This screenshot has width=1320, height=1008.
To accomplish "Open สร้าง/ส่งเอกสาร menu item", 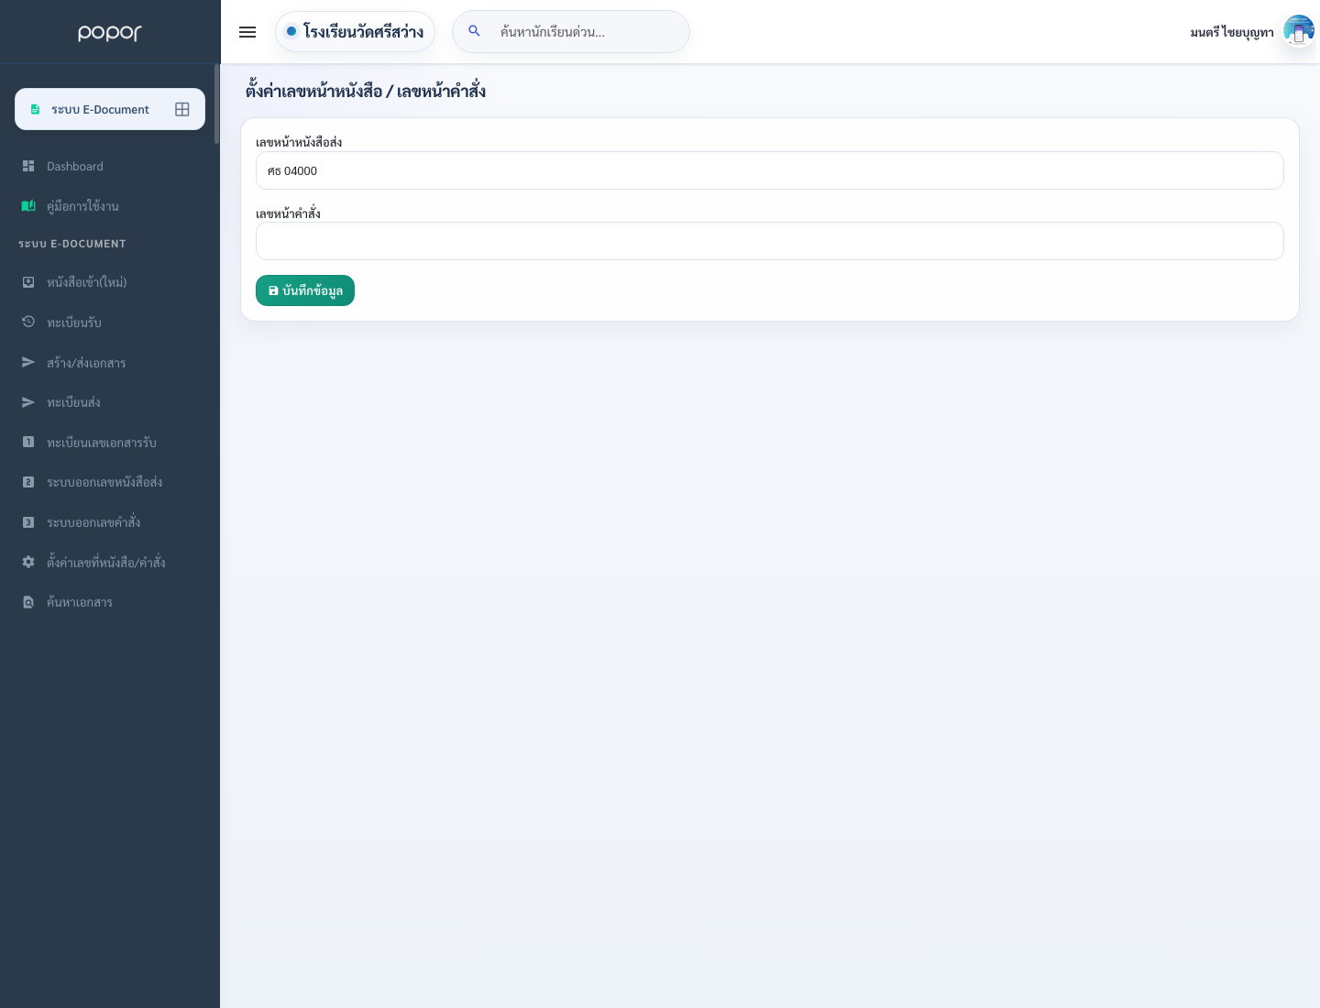I will [110, 363].
